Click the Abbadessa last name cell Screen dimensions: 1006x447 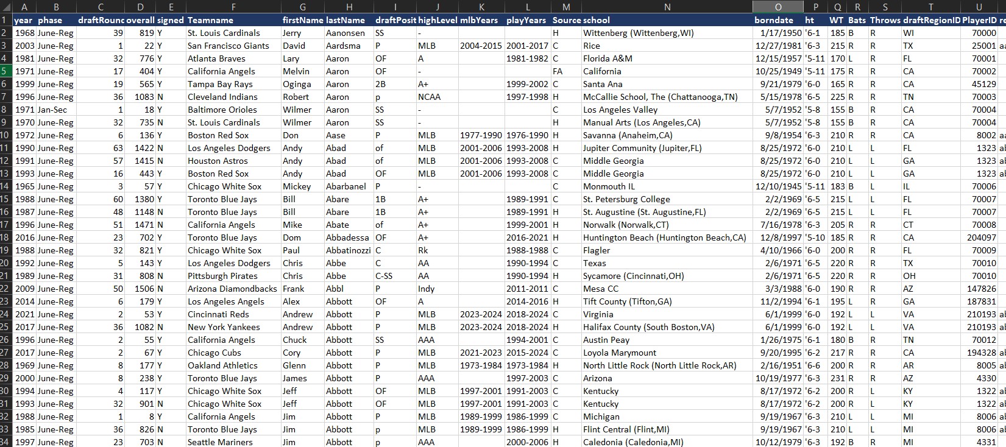[348, 238]
